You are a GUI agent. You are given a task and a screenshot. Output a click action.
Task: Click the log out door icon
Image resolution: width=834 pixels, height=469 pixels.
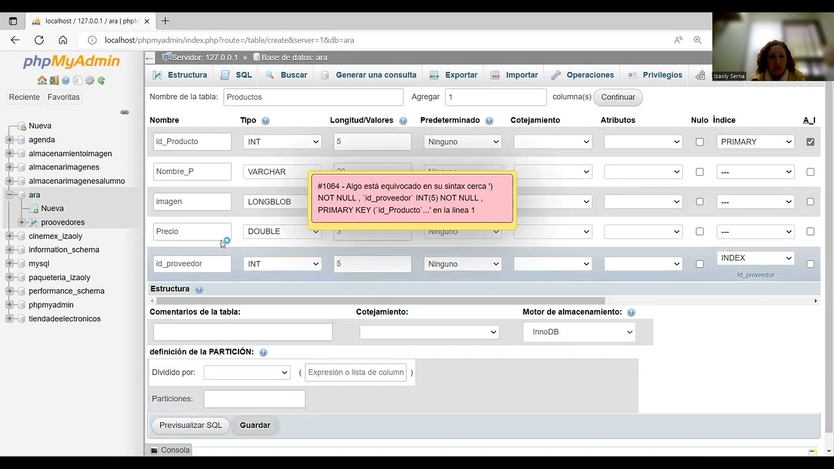(54, 81)
